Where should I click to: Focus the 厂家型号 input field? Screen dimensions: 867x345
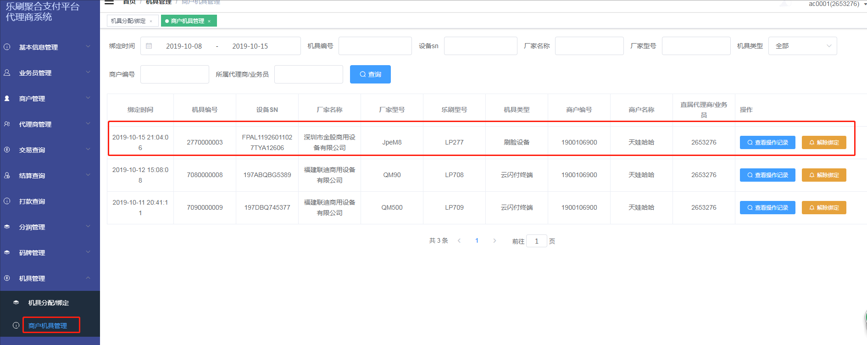[696, 46]
